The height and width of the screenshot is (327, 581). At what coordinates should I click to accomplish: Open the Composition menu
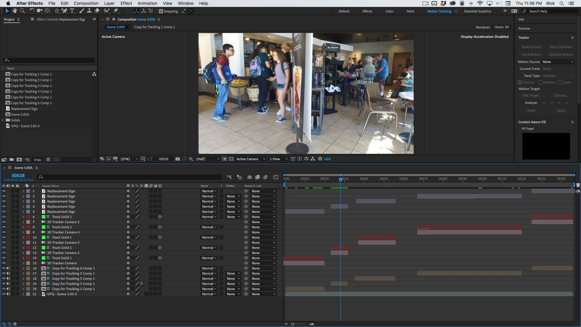click(86, 3)
